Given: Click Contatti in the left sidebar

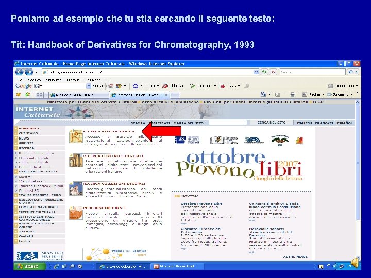Looking at the screenshot, I should tap(26, 236).
